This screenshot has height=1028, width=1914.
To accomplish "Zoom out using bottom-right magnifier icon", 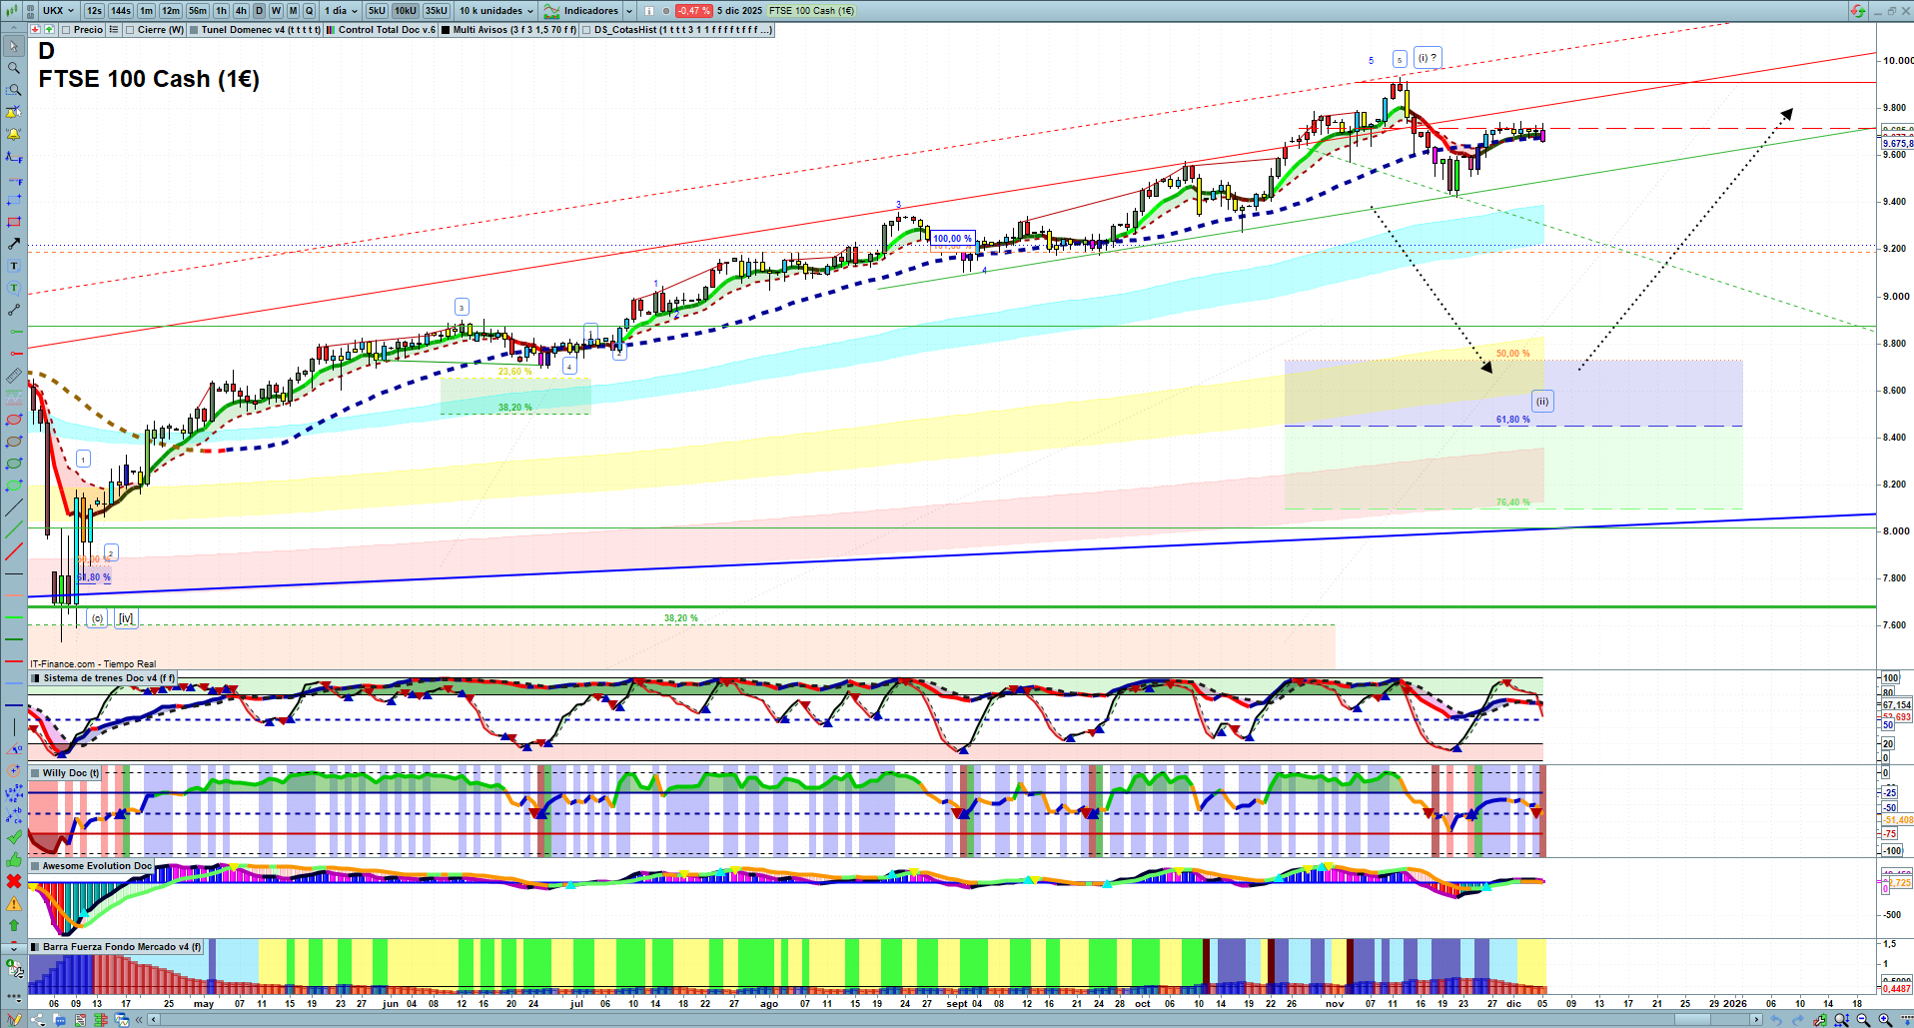I will 1863,1019.
